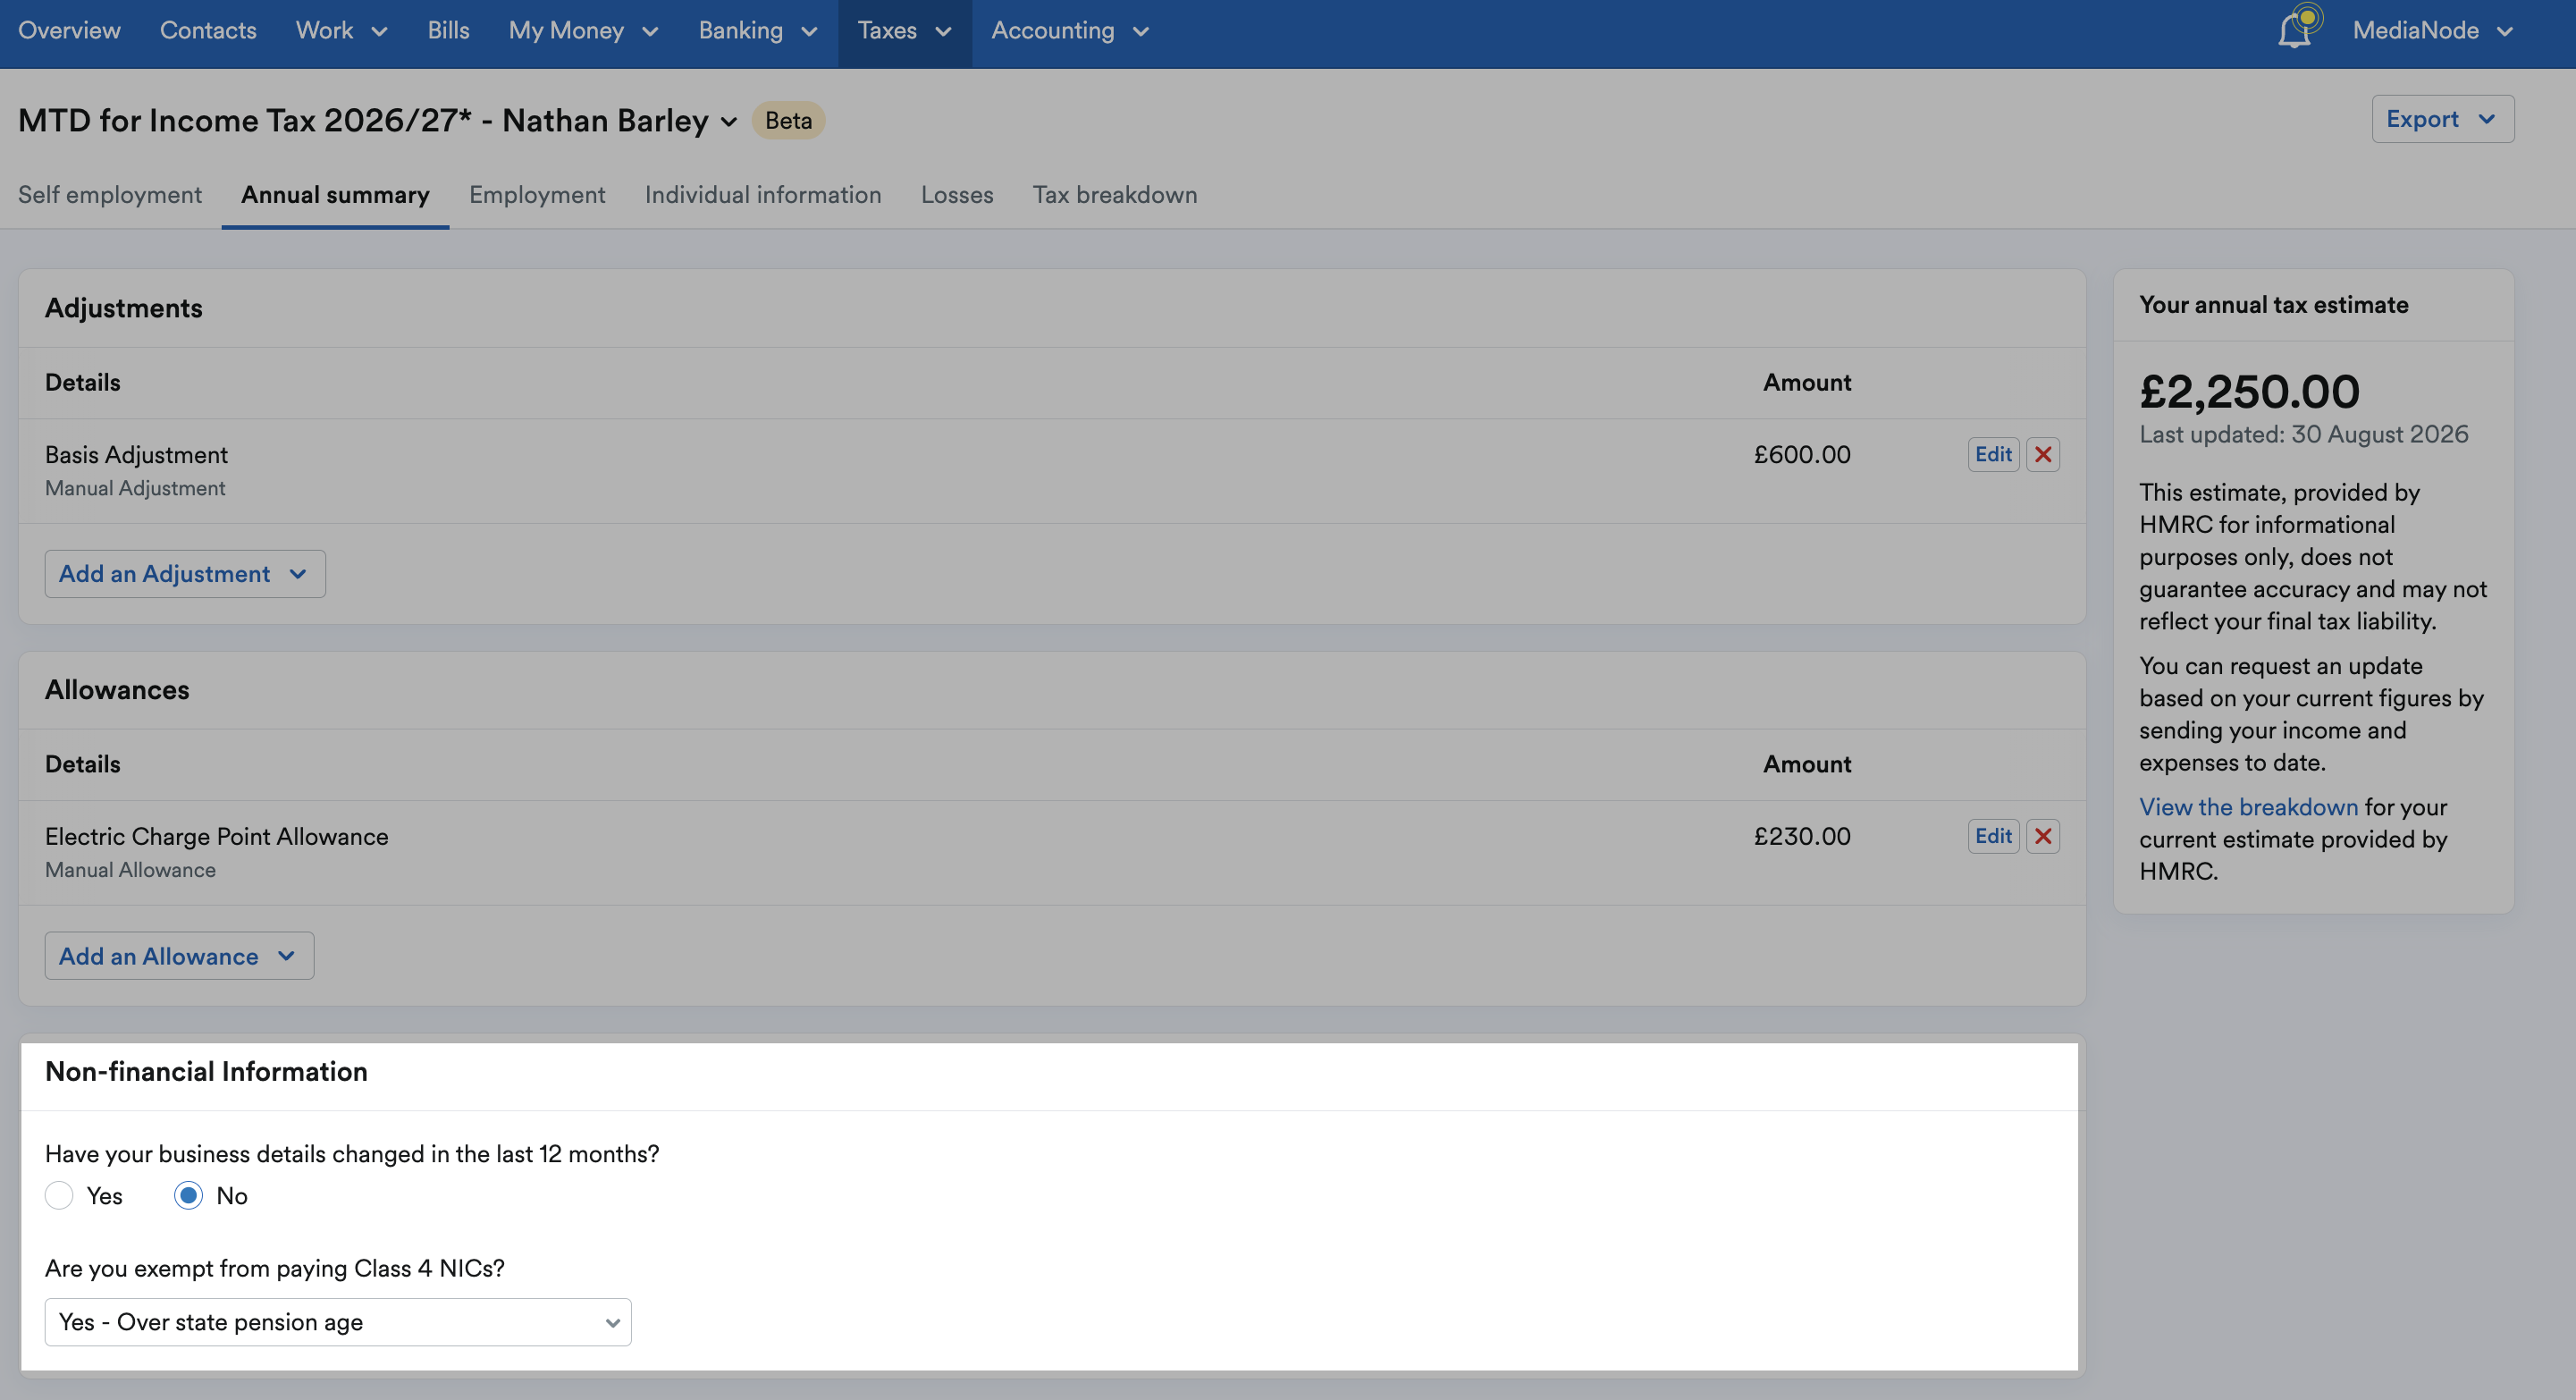Open the notifications bell
This screenshot has width=2576, height=1400.
coord(2295,30)
